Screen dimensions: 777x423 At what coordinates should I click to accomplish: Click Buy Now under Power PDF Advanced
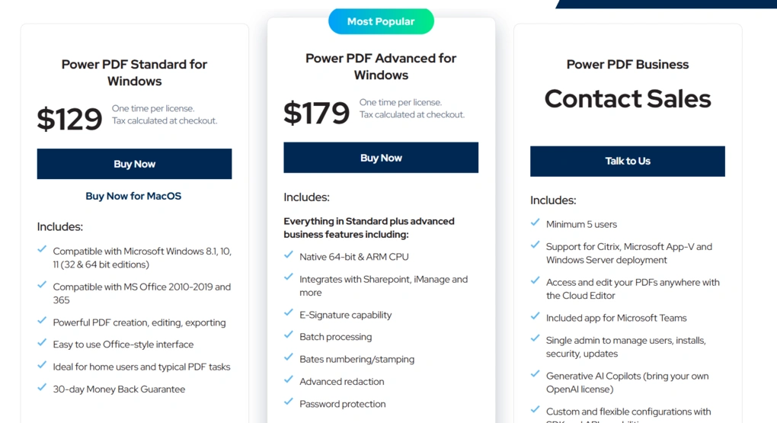[x=381, y=158]
